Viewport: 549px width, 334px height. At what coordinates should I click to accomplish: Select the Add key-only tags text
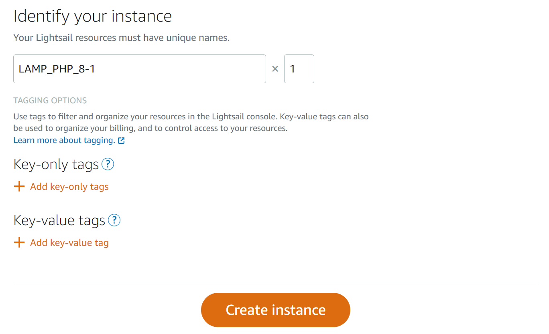(x=69, y=187)
